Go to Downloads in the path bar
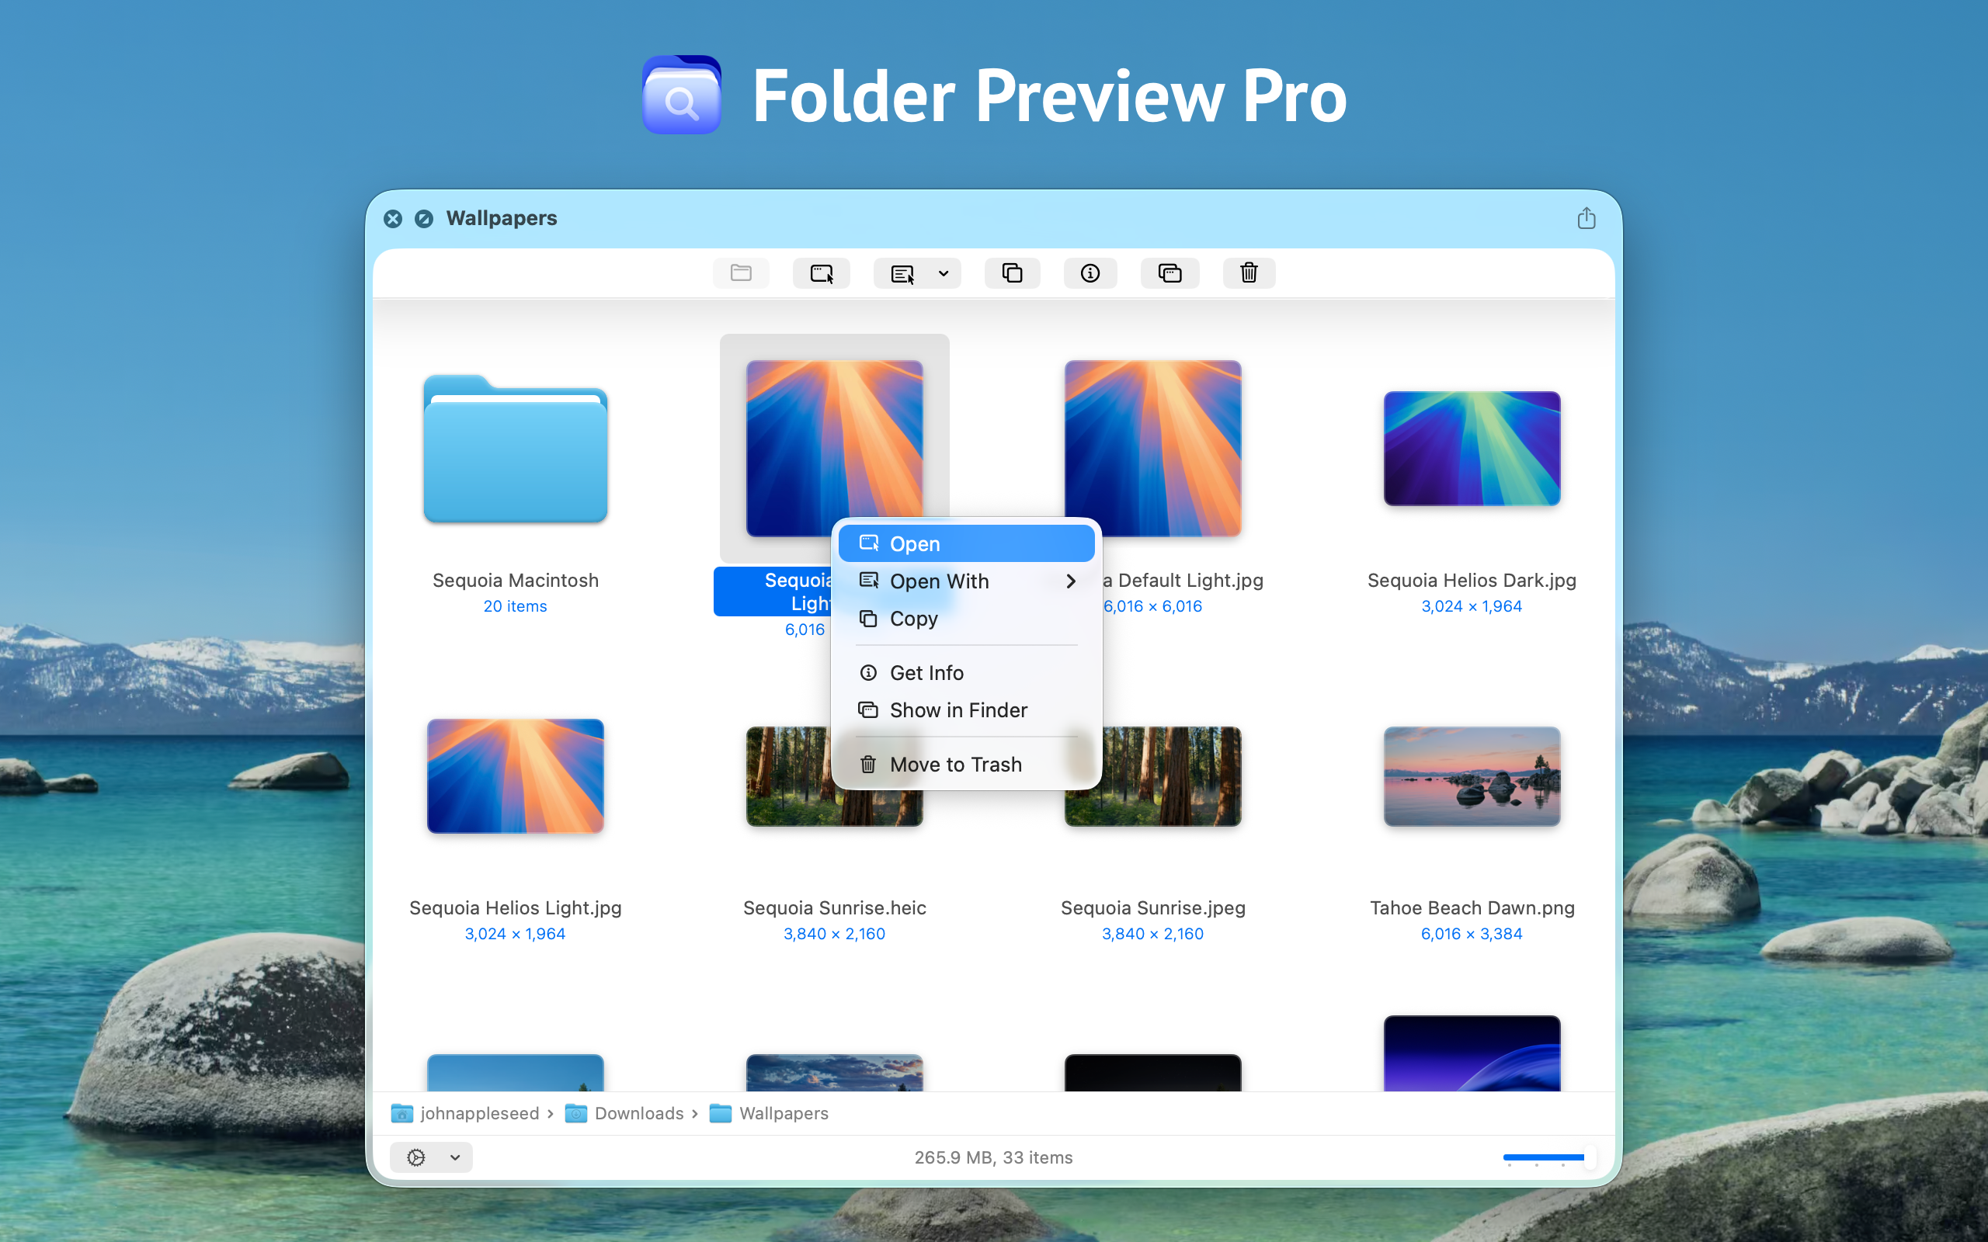 click(638, 1113)
